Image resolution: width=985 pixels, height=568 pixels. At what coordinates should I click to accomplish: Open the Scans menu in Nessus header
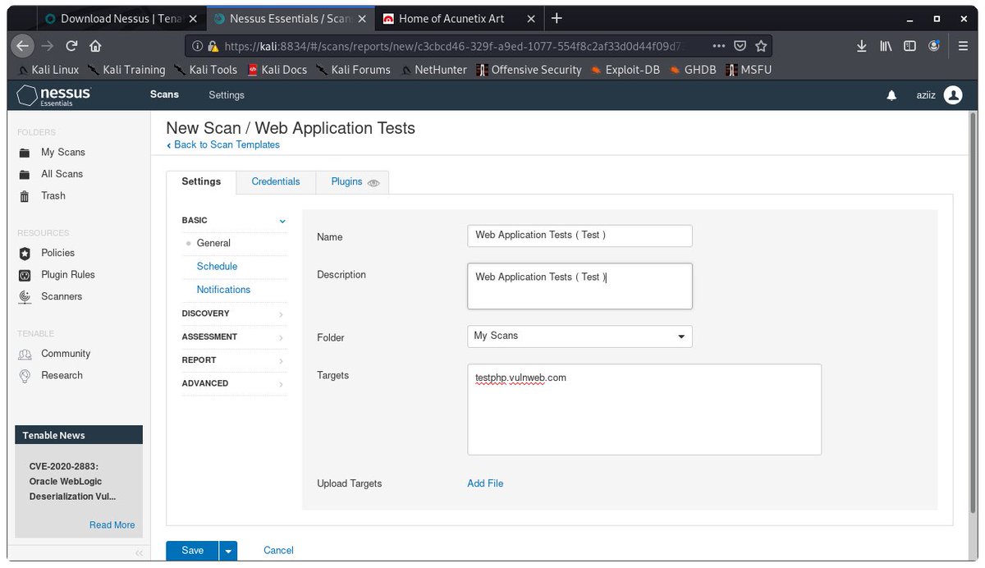164,94
